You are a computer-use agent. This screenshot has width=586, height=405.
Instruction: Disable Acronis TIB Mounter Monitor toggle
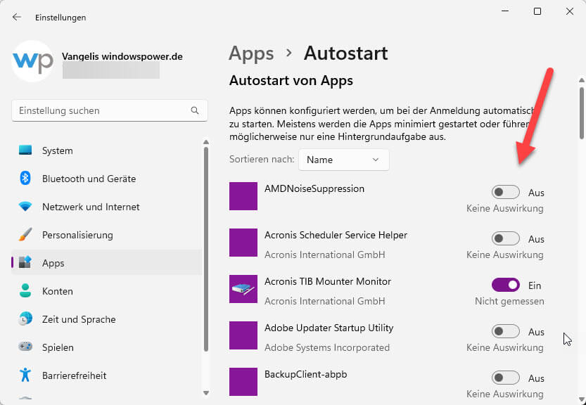pos(505,285)
